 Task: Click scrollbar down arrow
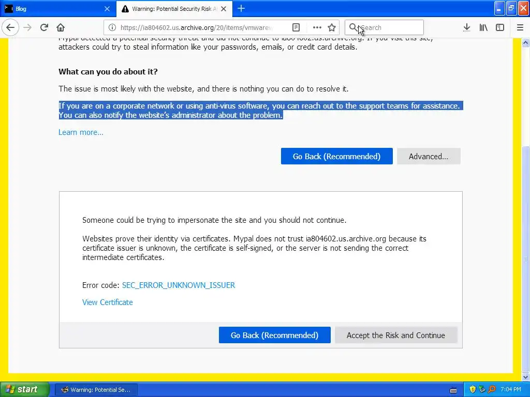pyautogui.click(x=526, y=377)
